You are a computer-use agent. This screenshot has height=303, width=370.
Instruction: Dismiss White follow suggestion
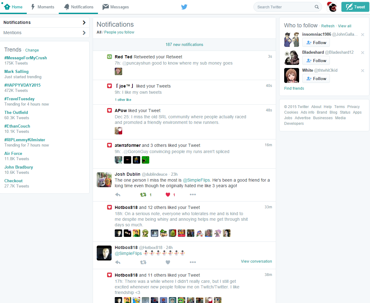363,70
